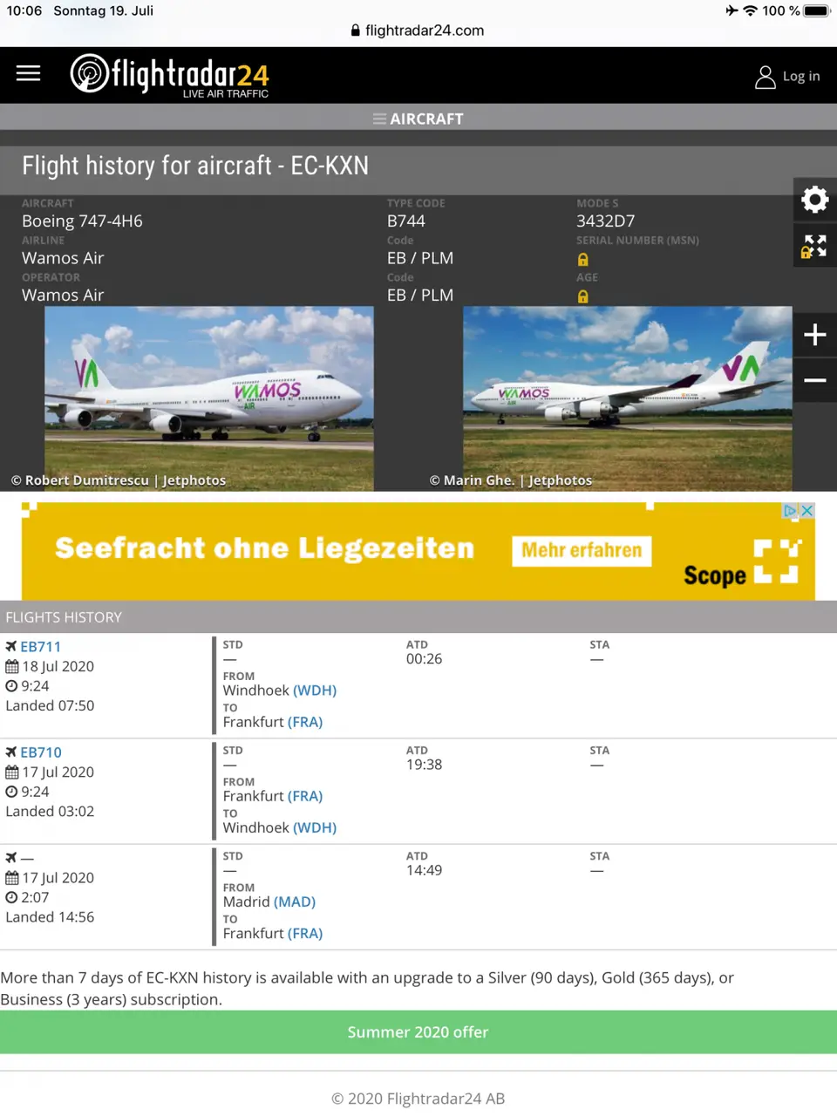
Task: Toggle the fullscreen expand icon
Action: pos(815,246)
